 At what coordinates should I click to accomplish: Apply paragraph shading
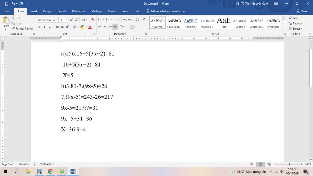(x=131, y=27)
